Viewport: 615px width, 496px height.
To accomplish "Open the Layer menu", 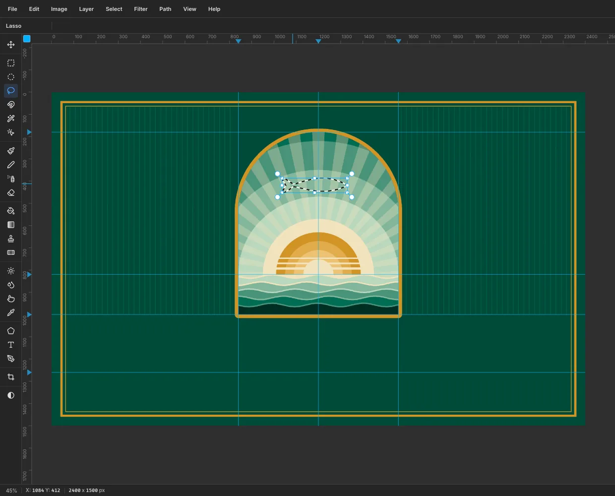I will click(86, 9).
